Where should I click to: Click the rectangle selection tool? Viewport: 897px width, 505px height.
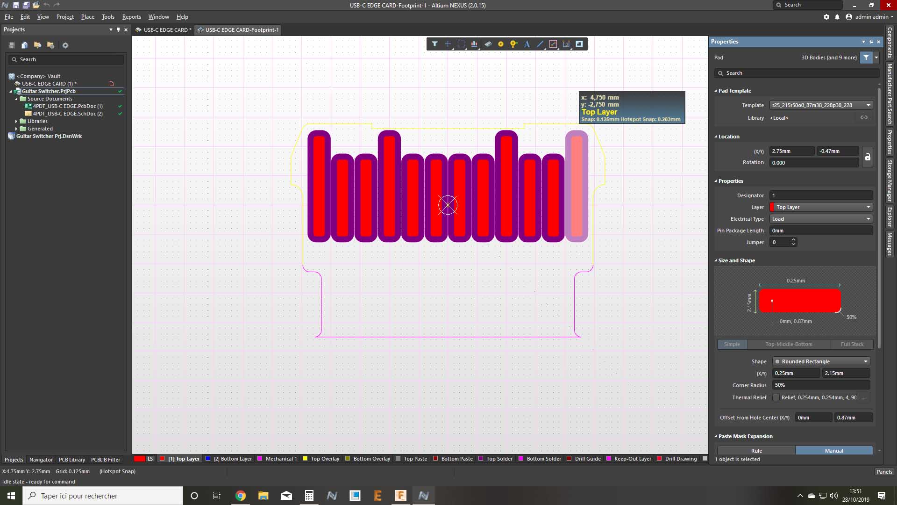[x=461, y=44]
